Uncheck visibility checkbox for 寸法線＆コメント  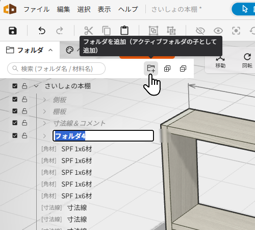click(x=15, y=123)
